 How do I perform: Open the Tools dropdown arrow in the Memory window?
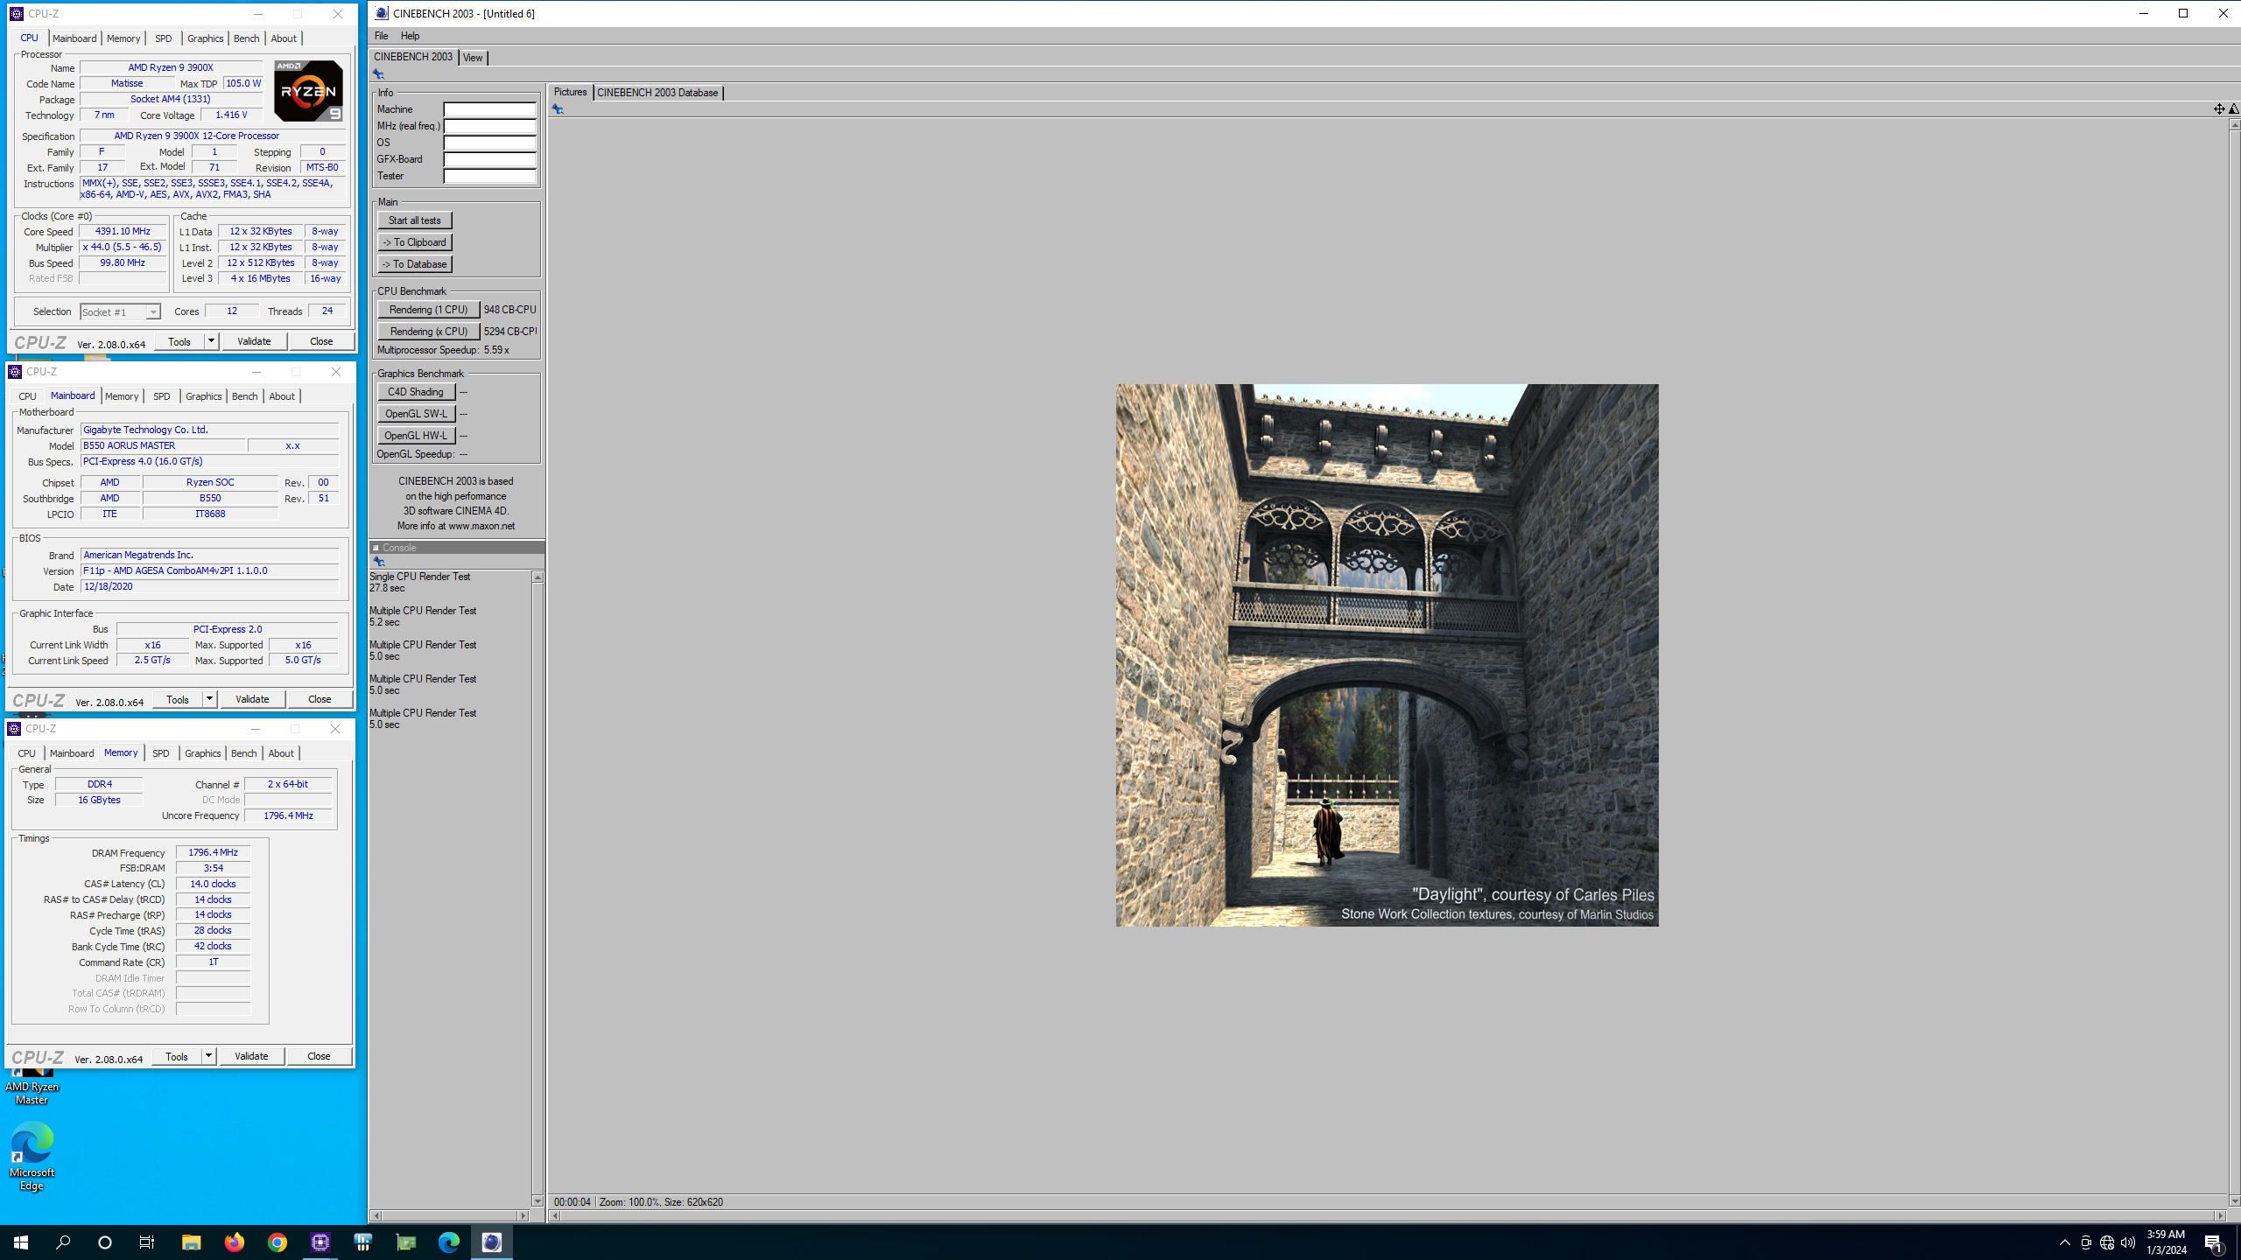(x=208, y=1056)
